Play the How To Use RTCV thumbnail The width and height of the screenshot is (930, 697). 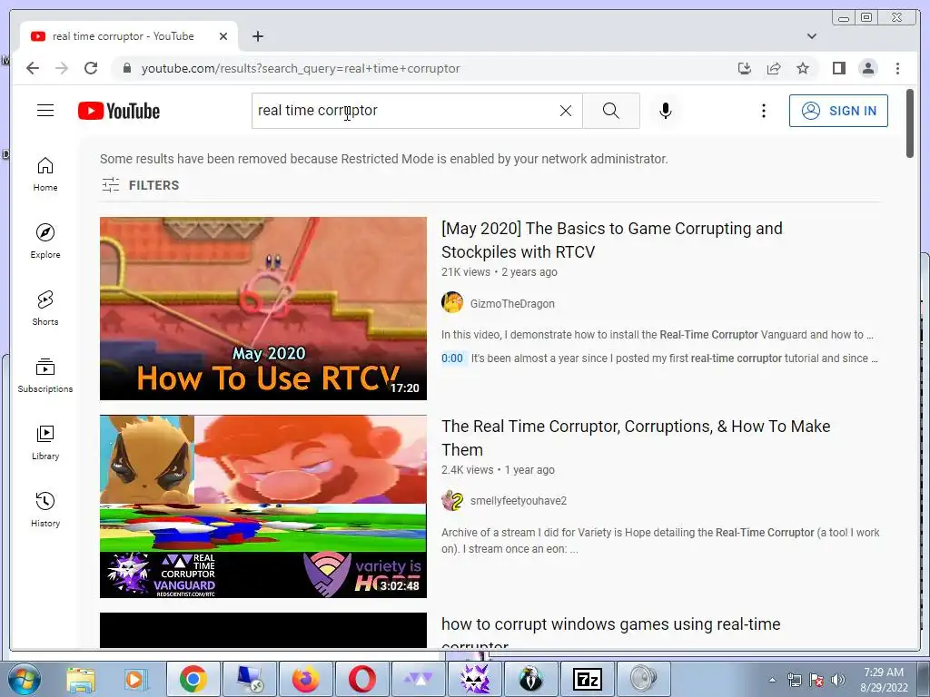(x=262, y=309)
